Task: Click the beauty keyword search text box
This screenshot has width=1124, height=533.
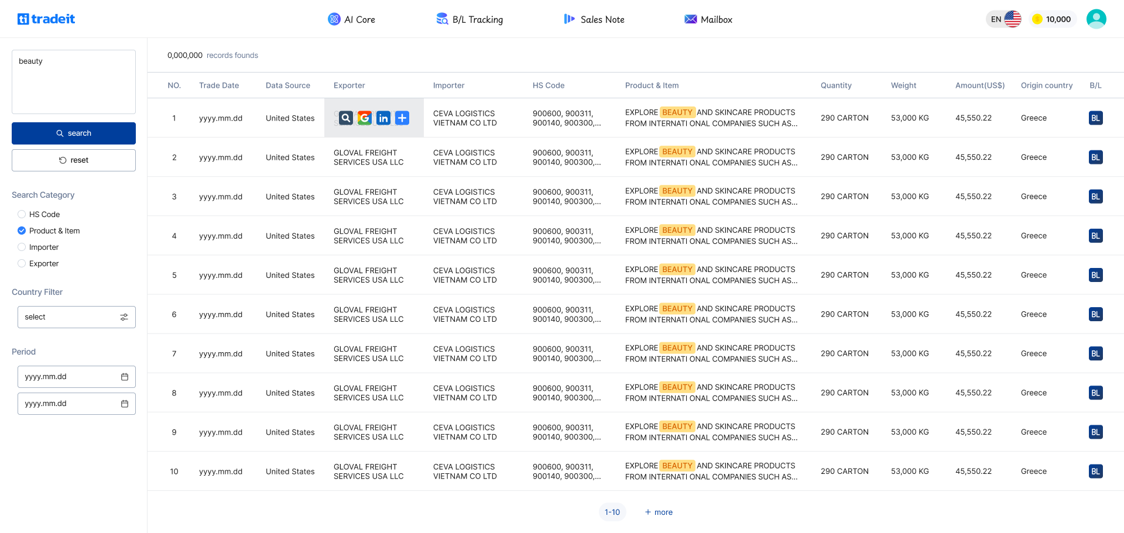Action: pos(74,82)
